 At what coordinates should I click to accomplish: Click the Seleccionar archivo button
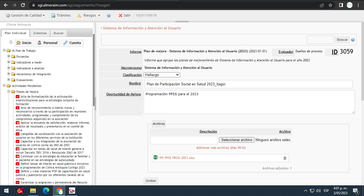(x=237, y=140)
